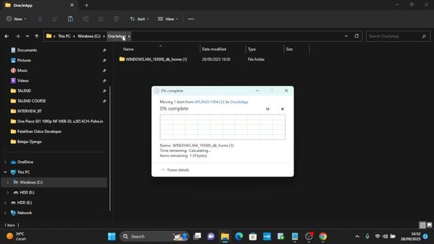Select WINDOWS.X64_193000_db_home (1) folder
This screenshot has height=244, width=434.
[x=157, y=59]
